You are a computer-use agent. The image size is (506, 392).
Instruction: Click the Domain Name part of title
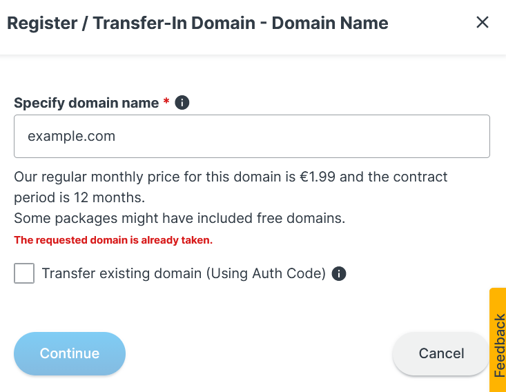330,23
